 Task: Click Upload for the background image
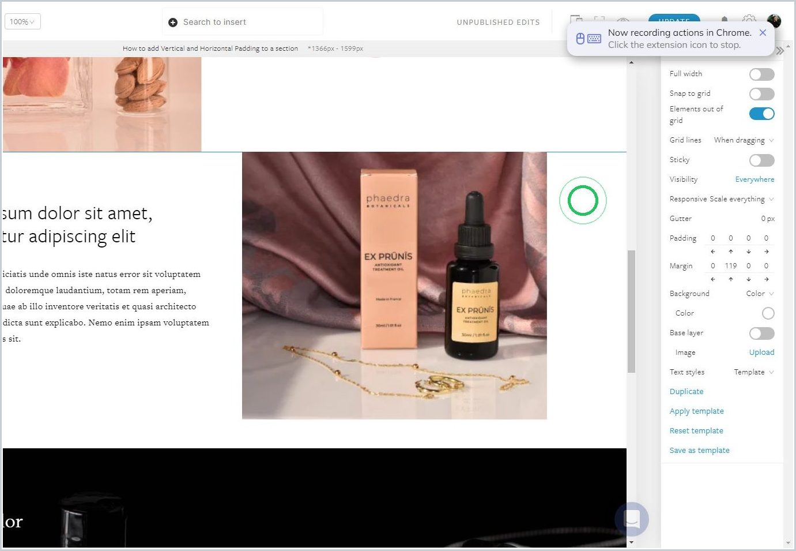point(761,353)
